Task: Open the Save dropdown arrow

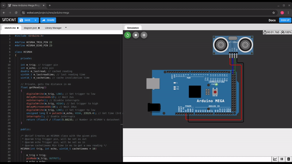Action: click(x=35, y=20)
